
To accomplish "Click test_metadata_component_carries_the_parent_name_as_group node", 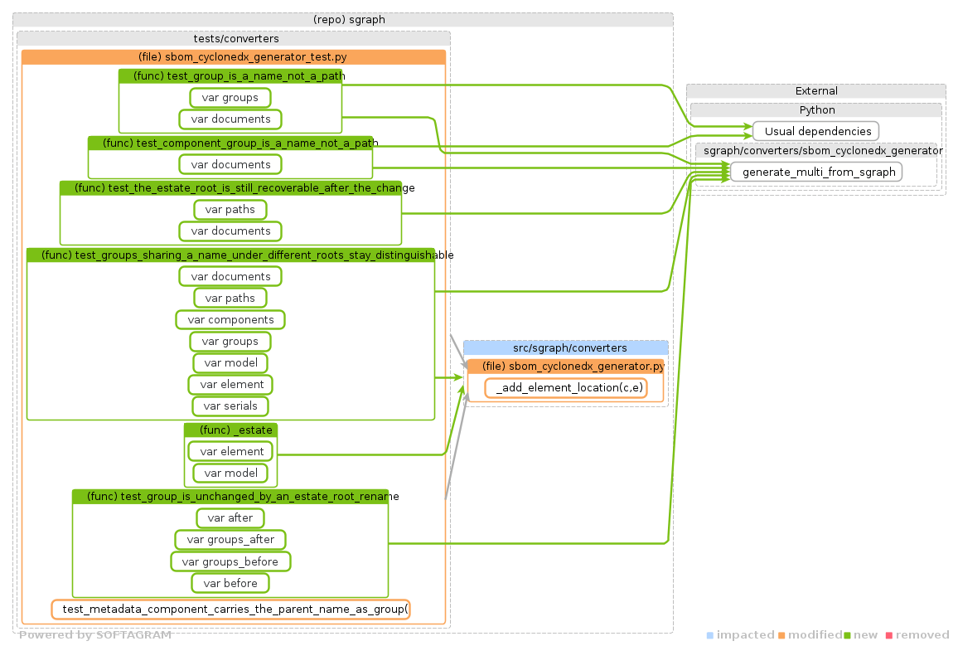I will (231, 610).
